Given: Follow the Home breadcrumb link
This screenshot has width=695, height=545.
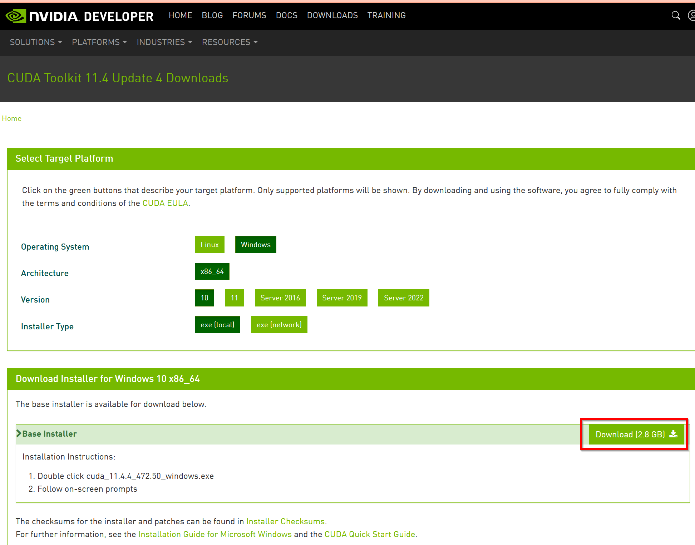Looking at the screenshot, I should pyautogui.click(x=12, y=118).
